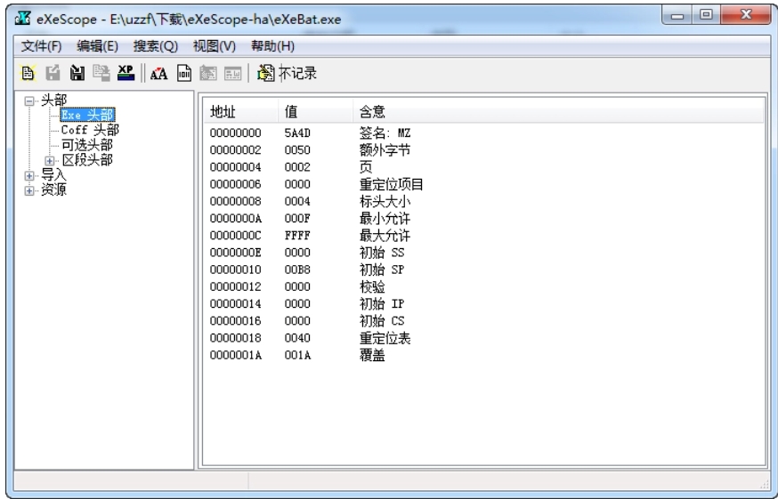Select the address 0000001A cell

pos(235,355)
